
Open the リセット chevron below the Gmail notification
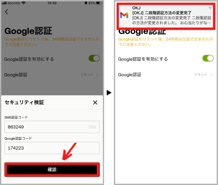point(212,75)
